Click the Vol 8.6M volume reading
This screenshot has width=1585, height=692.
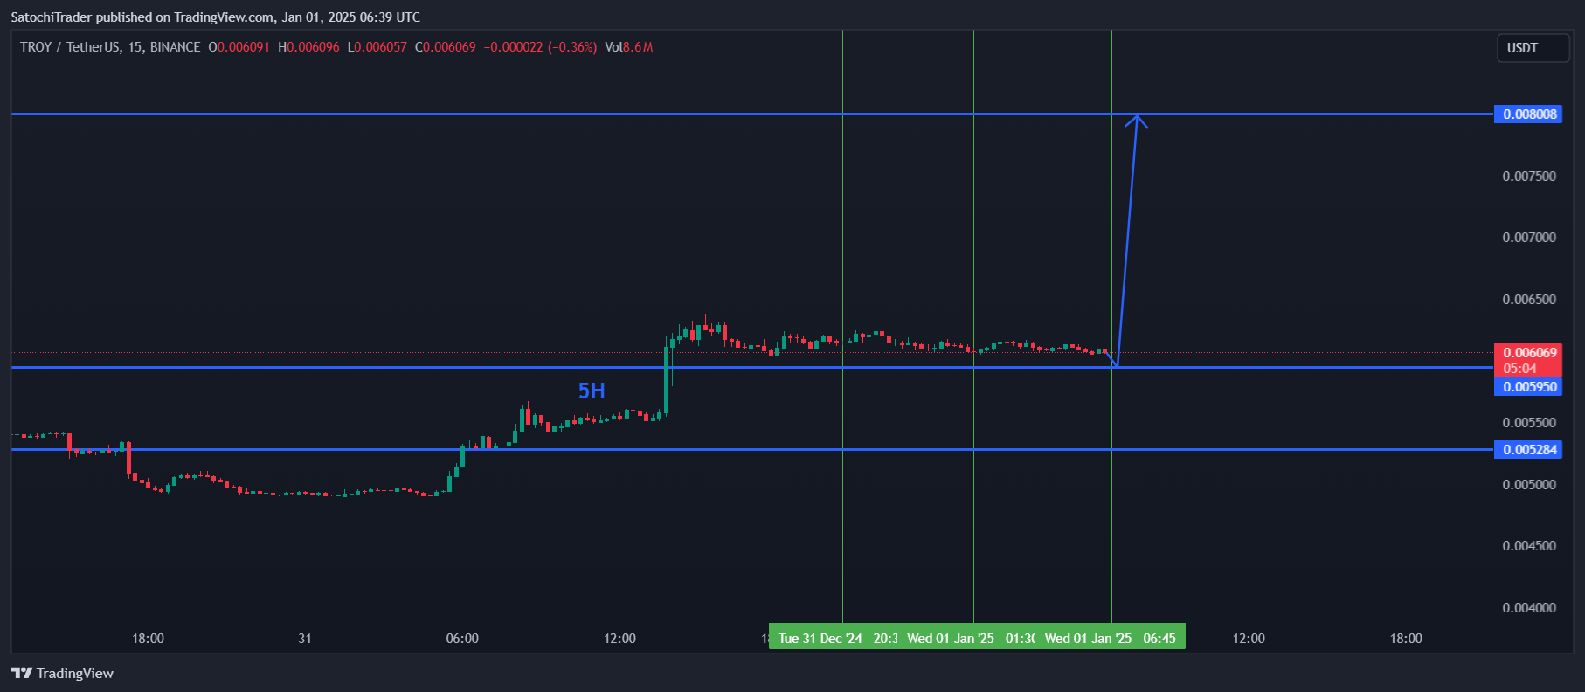pos(629,47)
